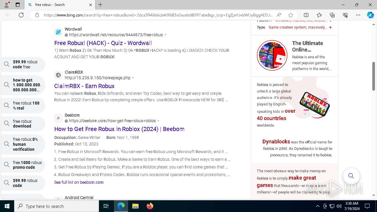
Task: Click the floating search magnifier button
Action: [x=351, y=176]
